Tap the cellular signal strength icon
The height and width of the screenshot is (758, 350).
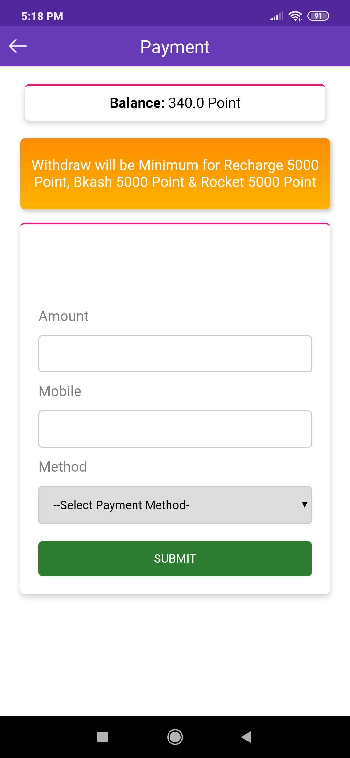pyautogui.click(x=277, y=16)
